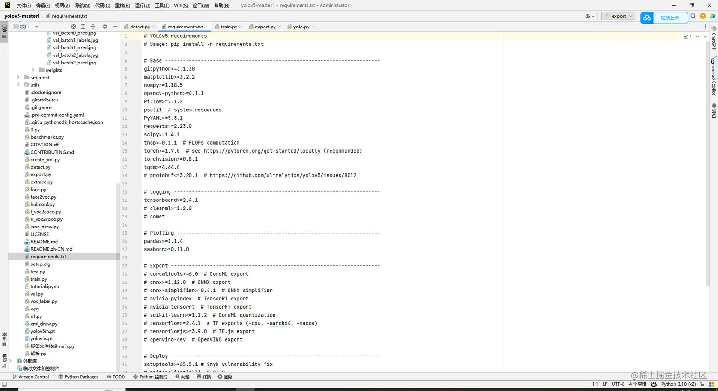
Task: Click the yolov5-master1 breadcrumb
Action: pos(22,16)
